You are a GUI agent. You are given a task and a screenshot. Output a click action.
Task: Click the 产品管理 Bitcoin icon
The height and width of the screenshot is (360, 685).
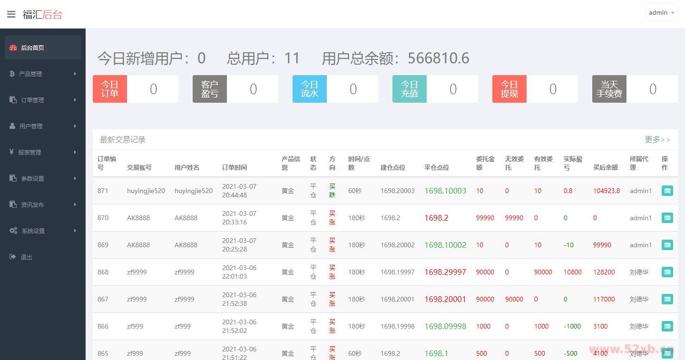(x=13, y=74)
